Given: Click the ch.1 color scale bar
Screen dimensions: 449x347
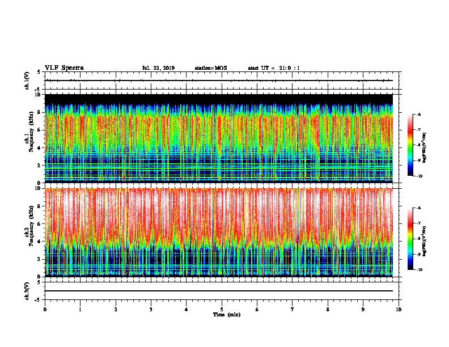Looking at the screenshot, I should (410, 145).
